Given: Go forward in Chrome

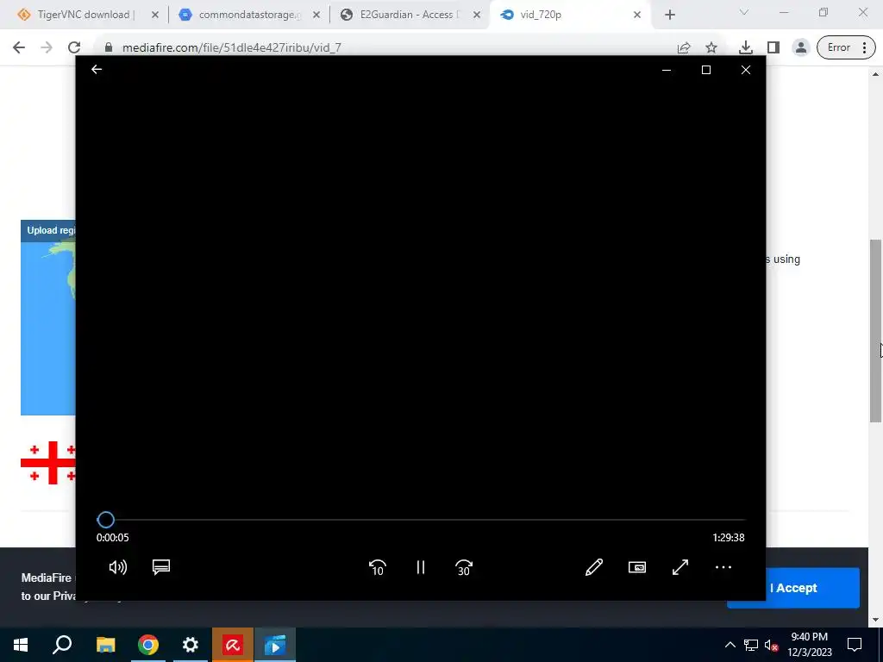Looking at the screenshot, I should click(x=47, y=47).
